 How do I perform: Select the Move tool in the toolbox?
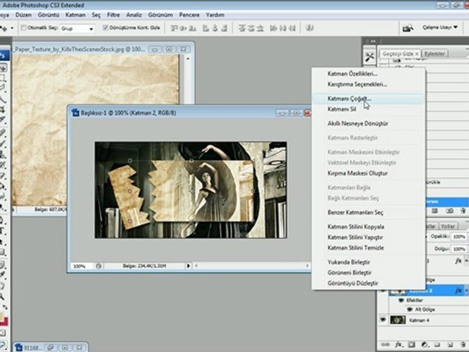3,68
